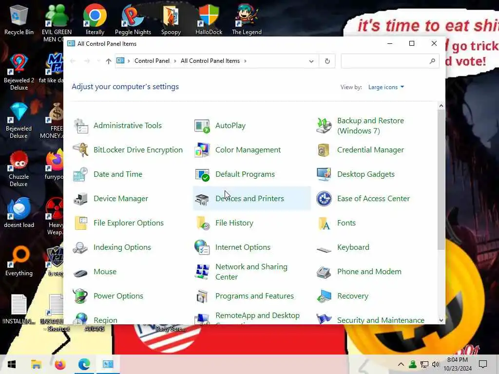Click scrollbar down arrow in Control Panel
This screenshot has height=374, width=499.
coord(441,320)
